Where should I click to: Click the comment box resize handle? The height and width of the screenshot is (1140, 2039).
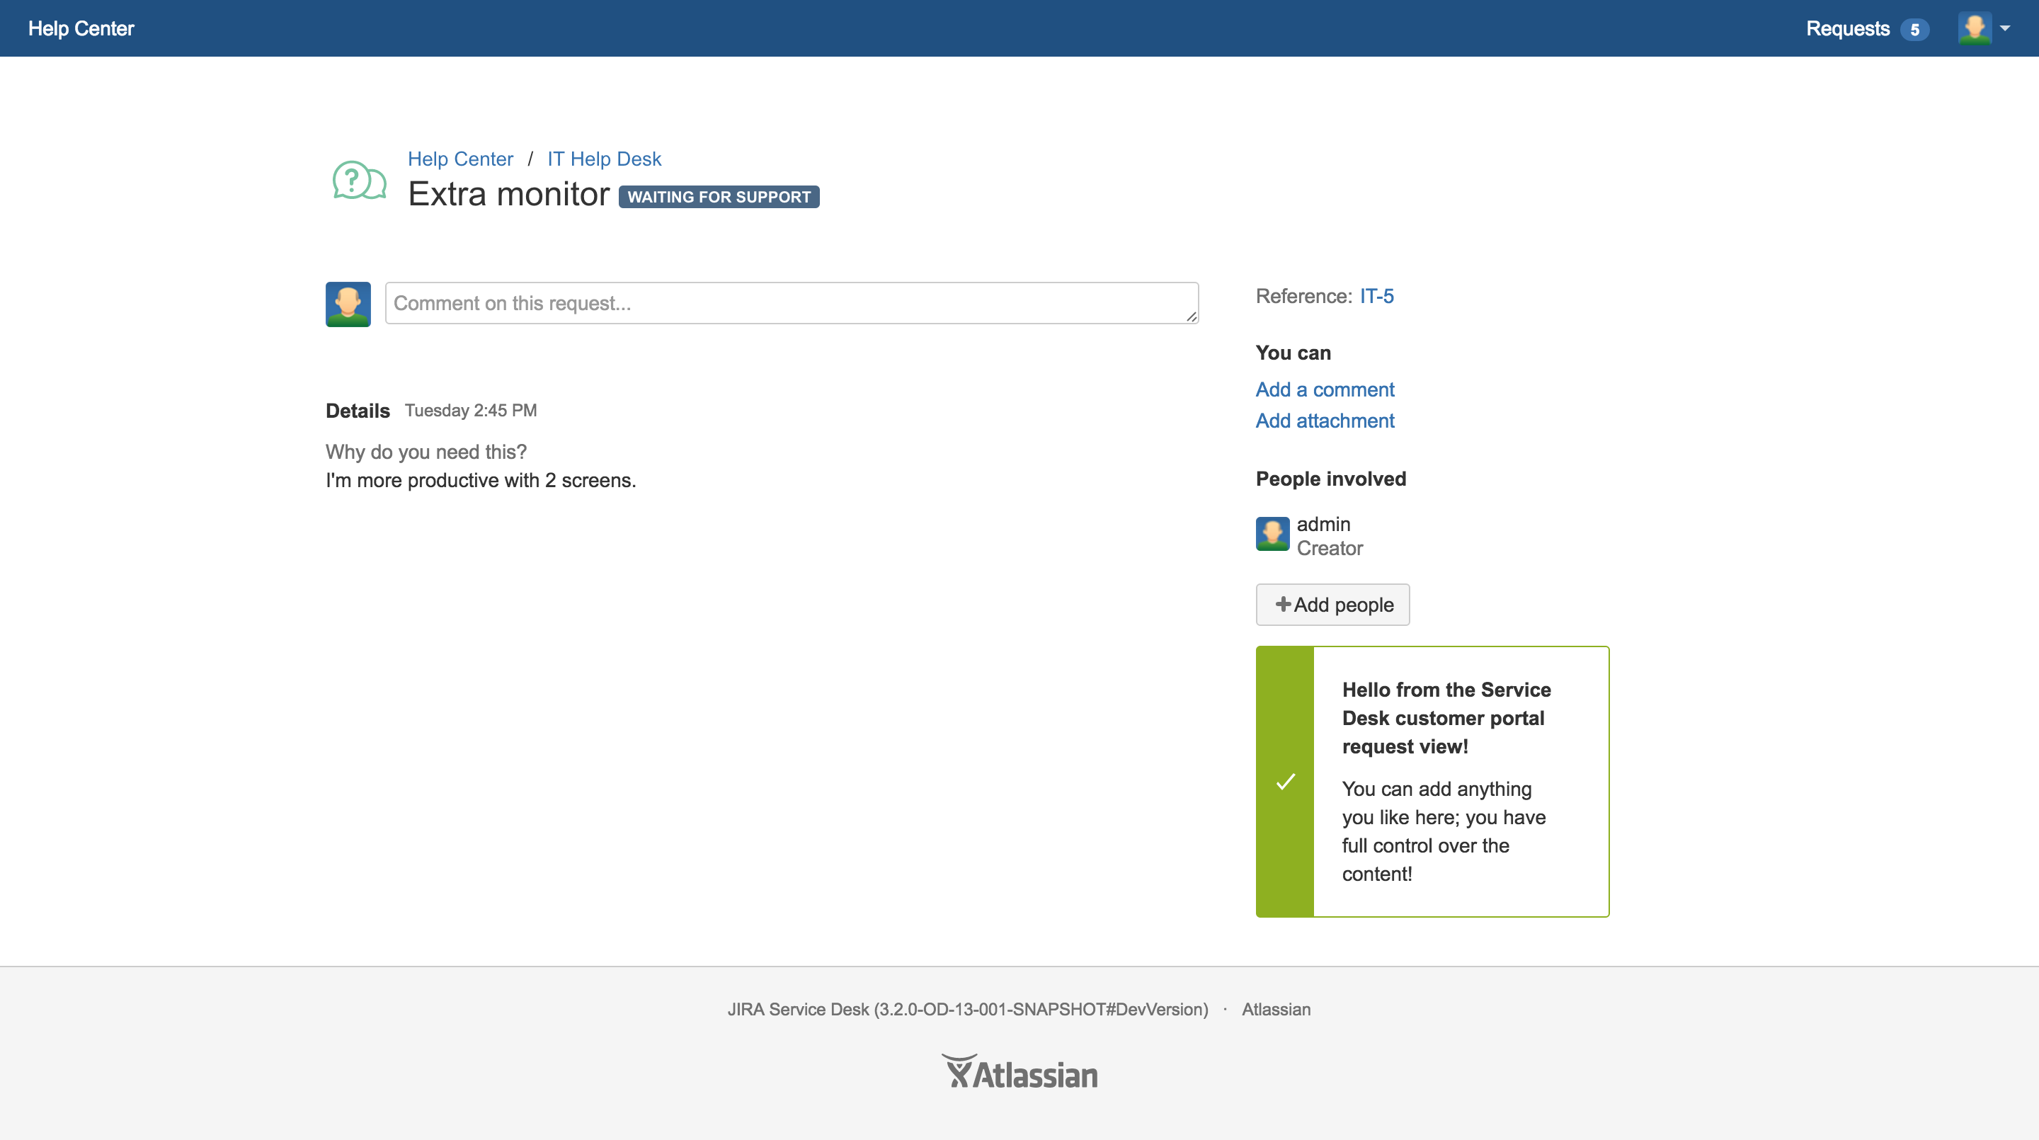click(1192, 317)
